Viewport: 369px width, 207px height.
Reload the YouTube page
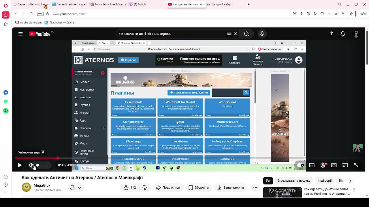[x=31, y=14]
